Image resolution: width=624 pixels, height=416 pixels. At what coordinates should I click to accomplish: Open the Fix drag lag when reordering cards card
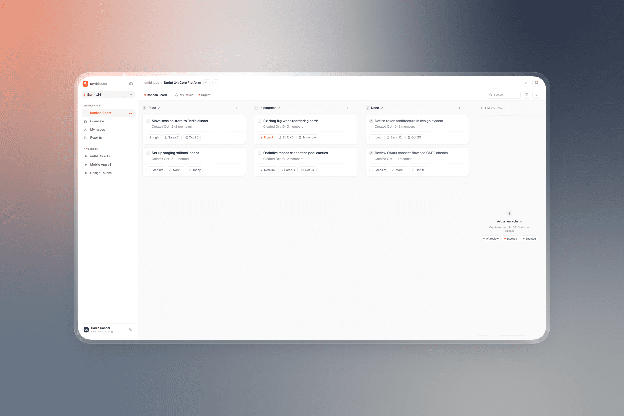(x=305, y=130)
